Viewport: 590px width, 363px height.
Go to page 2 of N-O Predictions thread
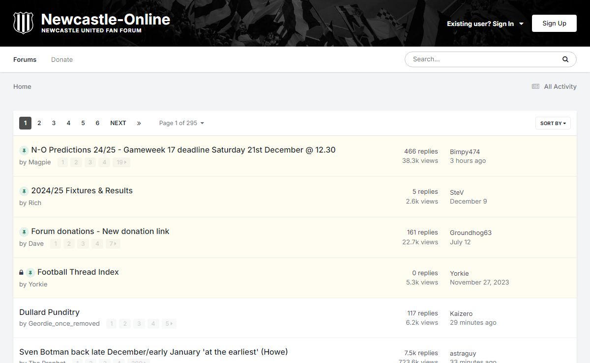(76, 162)
